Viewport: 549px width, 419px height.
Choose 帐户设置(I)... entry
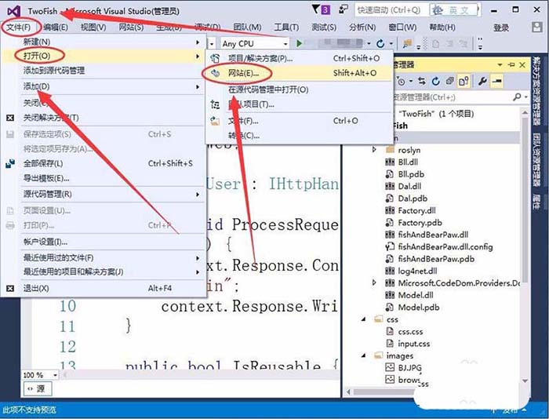[112, 242]
